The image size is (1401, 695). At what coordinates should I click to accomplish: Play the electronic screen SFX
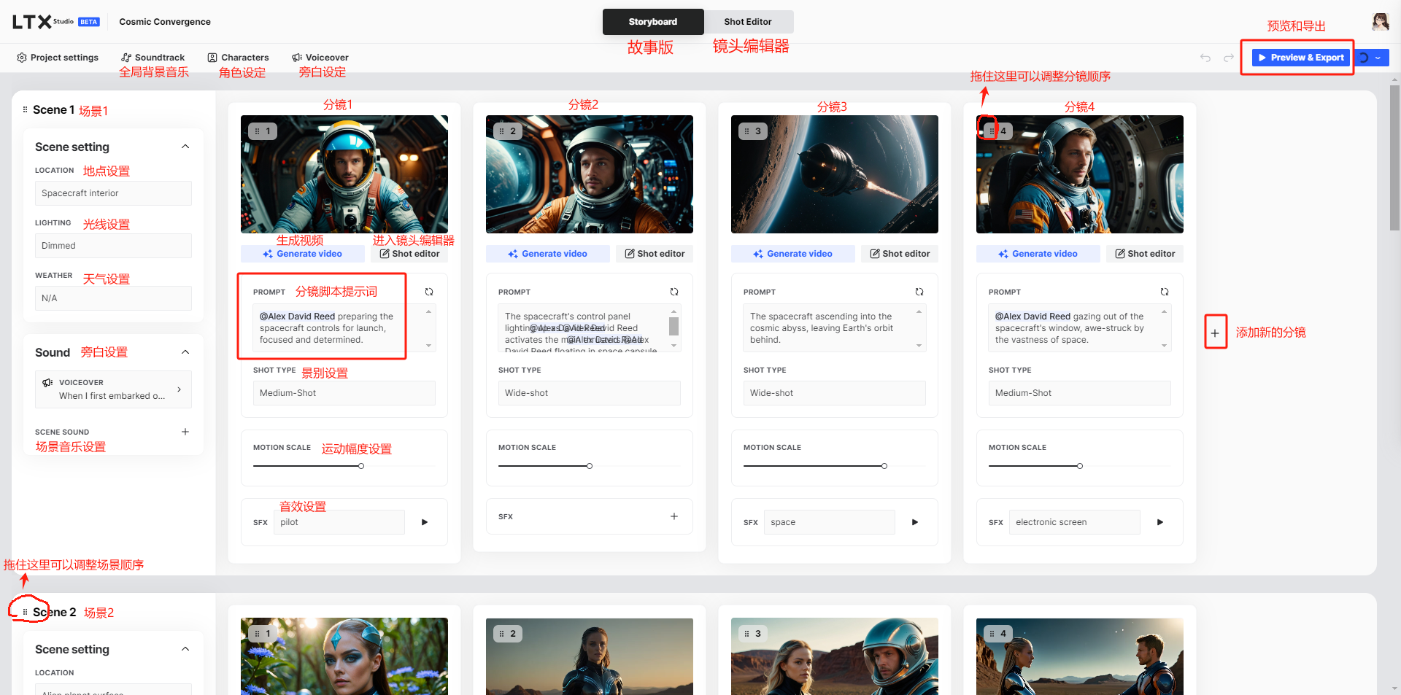click(1160, 522)
